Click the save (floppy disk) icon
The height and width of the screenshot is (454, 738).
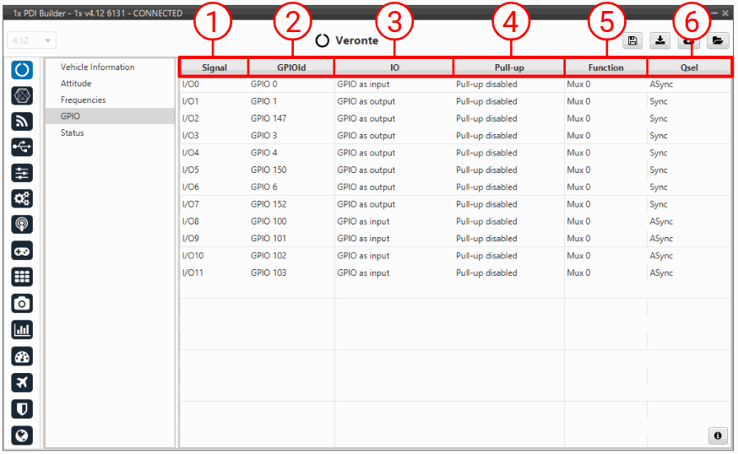click(x=632, y=41)
